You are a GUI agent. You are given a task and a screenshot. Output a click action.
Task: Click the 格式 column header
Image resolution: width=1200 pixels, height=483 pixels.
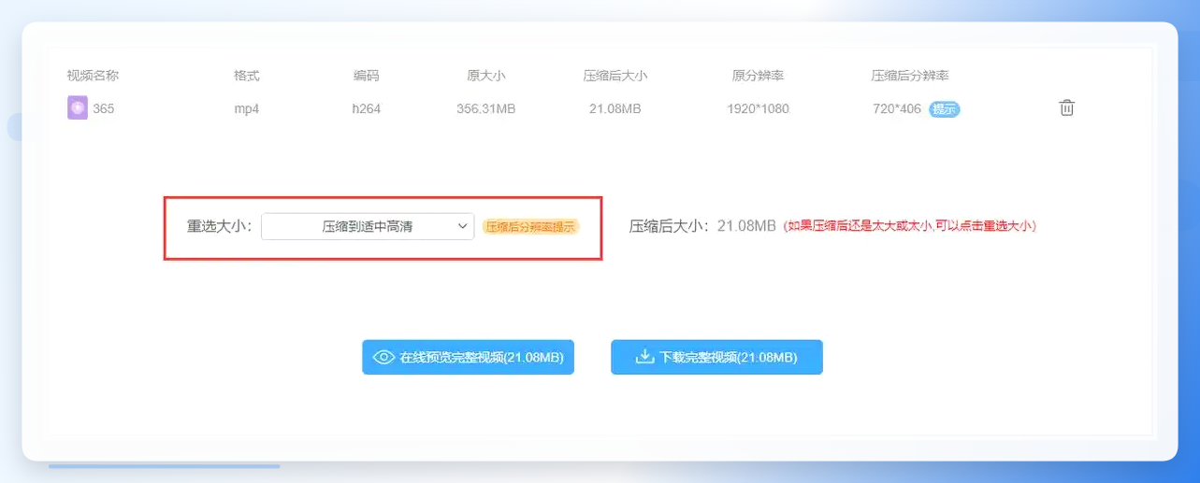247,76
